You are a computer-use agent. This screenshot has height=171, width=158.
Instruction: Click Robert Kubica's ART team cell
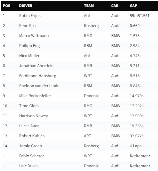pyautogui.click(x=87, y=136)
